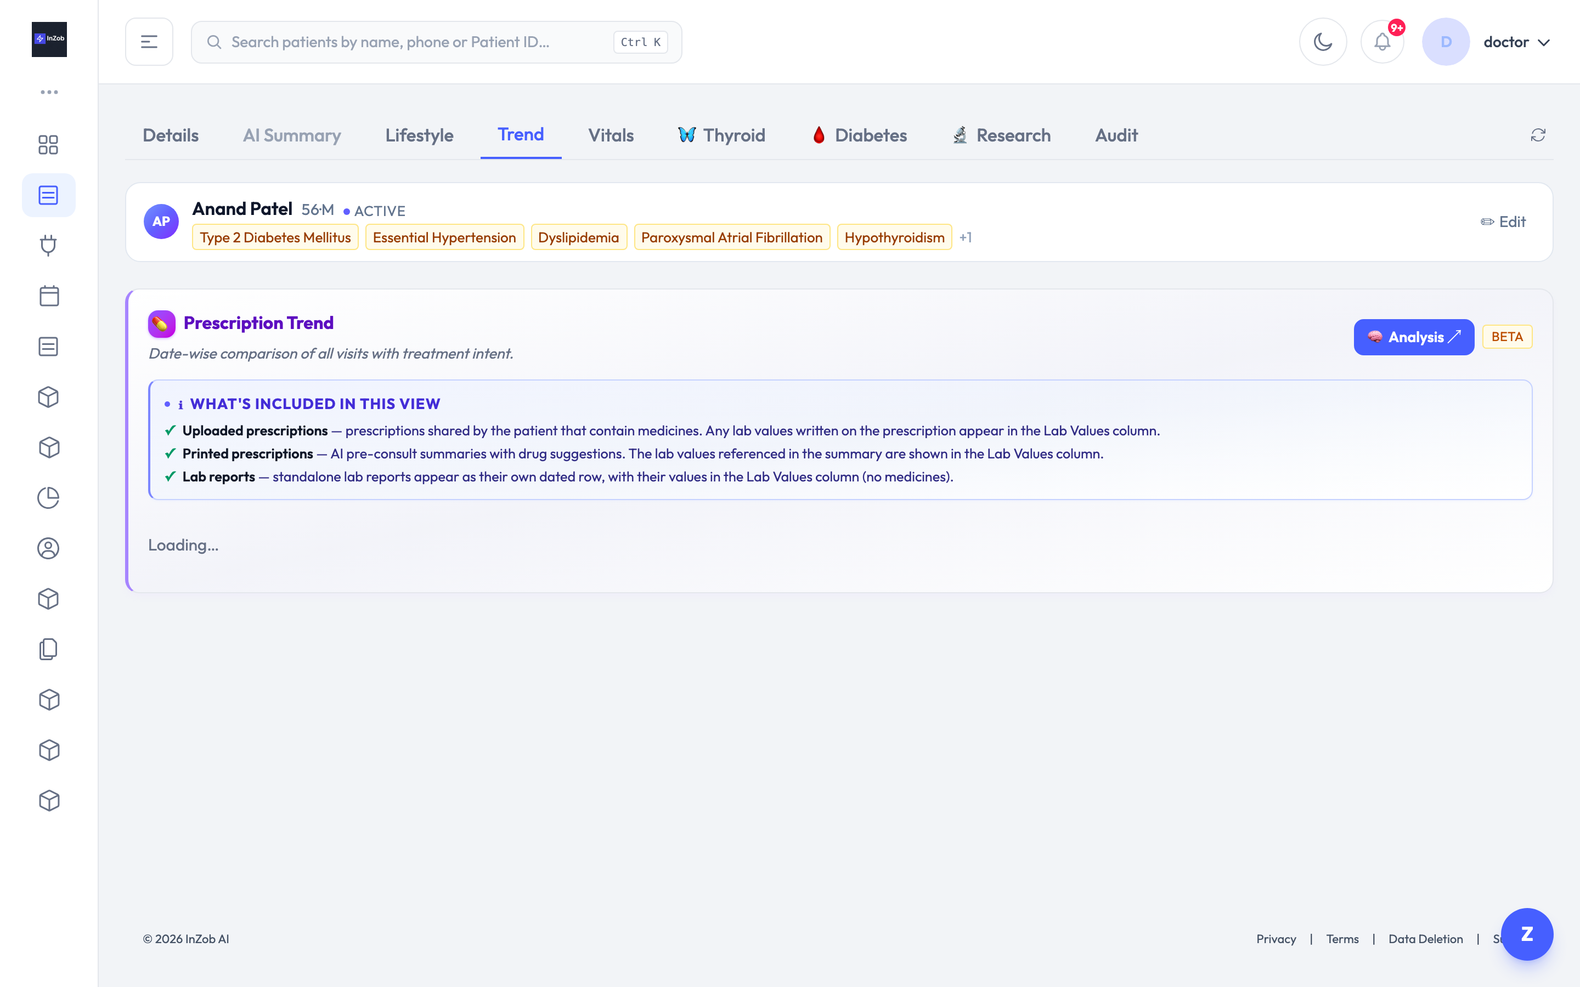This screenshot has height=987, width=1580.
Task: Open the Privacy footer link
Action: coord(1276,939)
